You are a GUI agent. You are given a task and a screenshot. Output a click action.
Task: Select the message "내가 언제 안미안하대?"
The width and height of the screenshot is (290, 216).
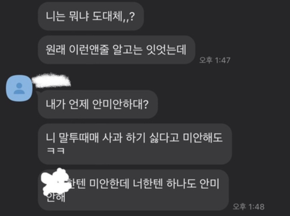[98, 104]
